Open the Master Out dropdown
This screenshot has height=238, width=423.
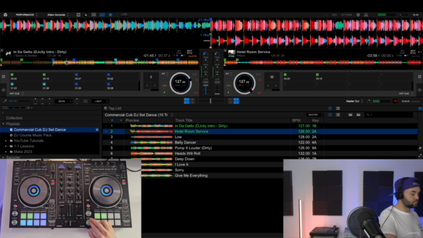click(354, 101)
